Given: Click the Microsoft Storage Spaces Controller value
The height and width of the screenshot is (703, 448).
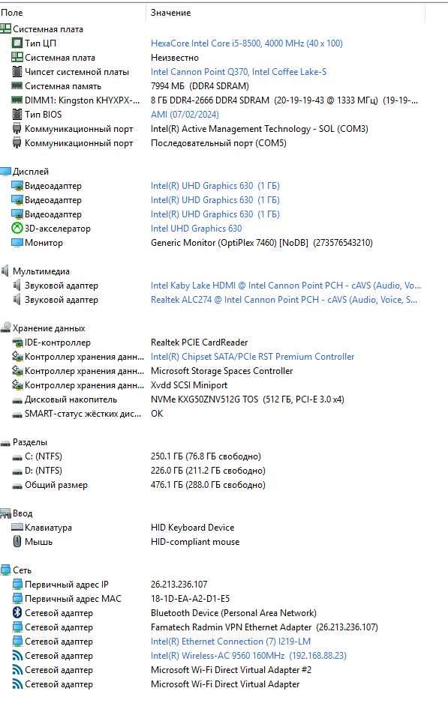Looking at the screenshot, I should (221, 371).
